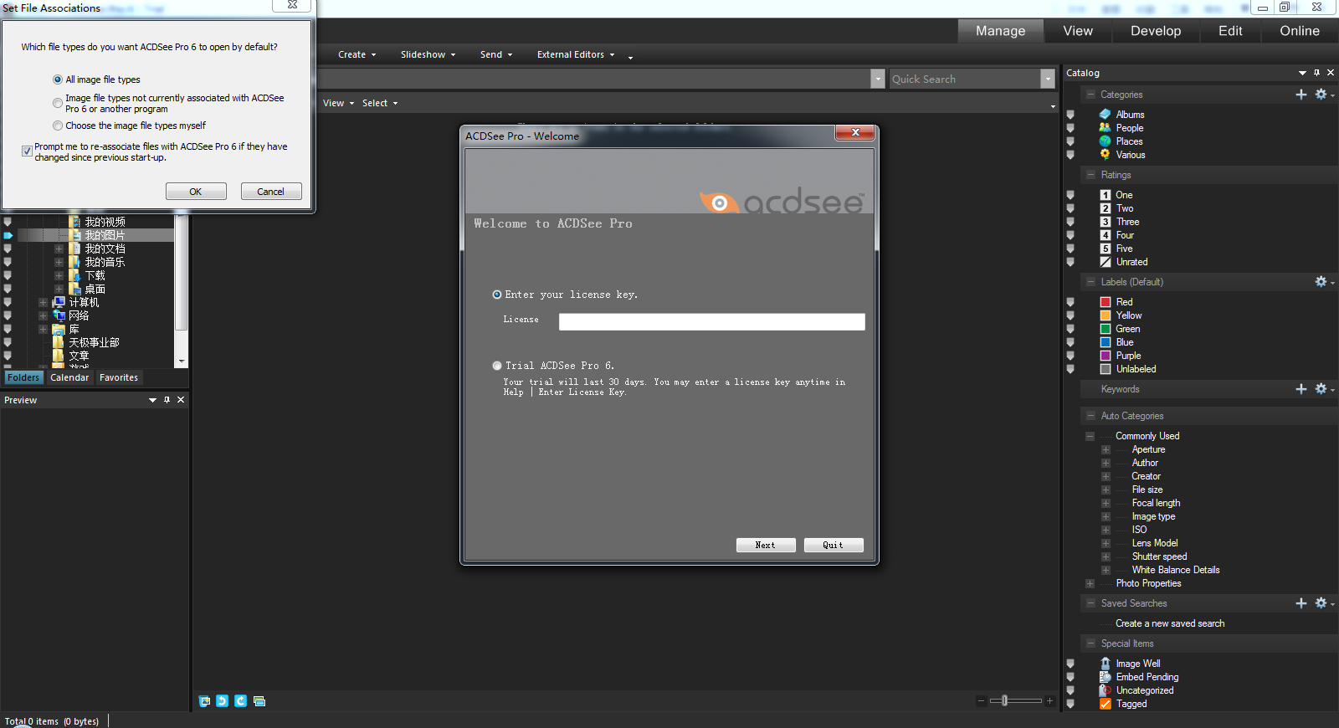
Task: Add a new keyword with plus icon
Action: click(1301, 389)
